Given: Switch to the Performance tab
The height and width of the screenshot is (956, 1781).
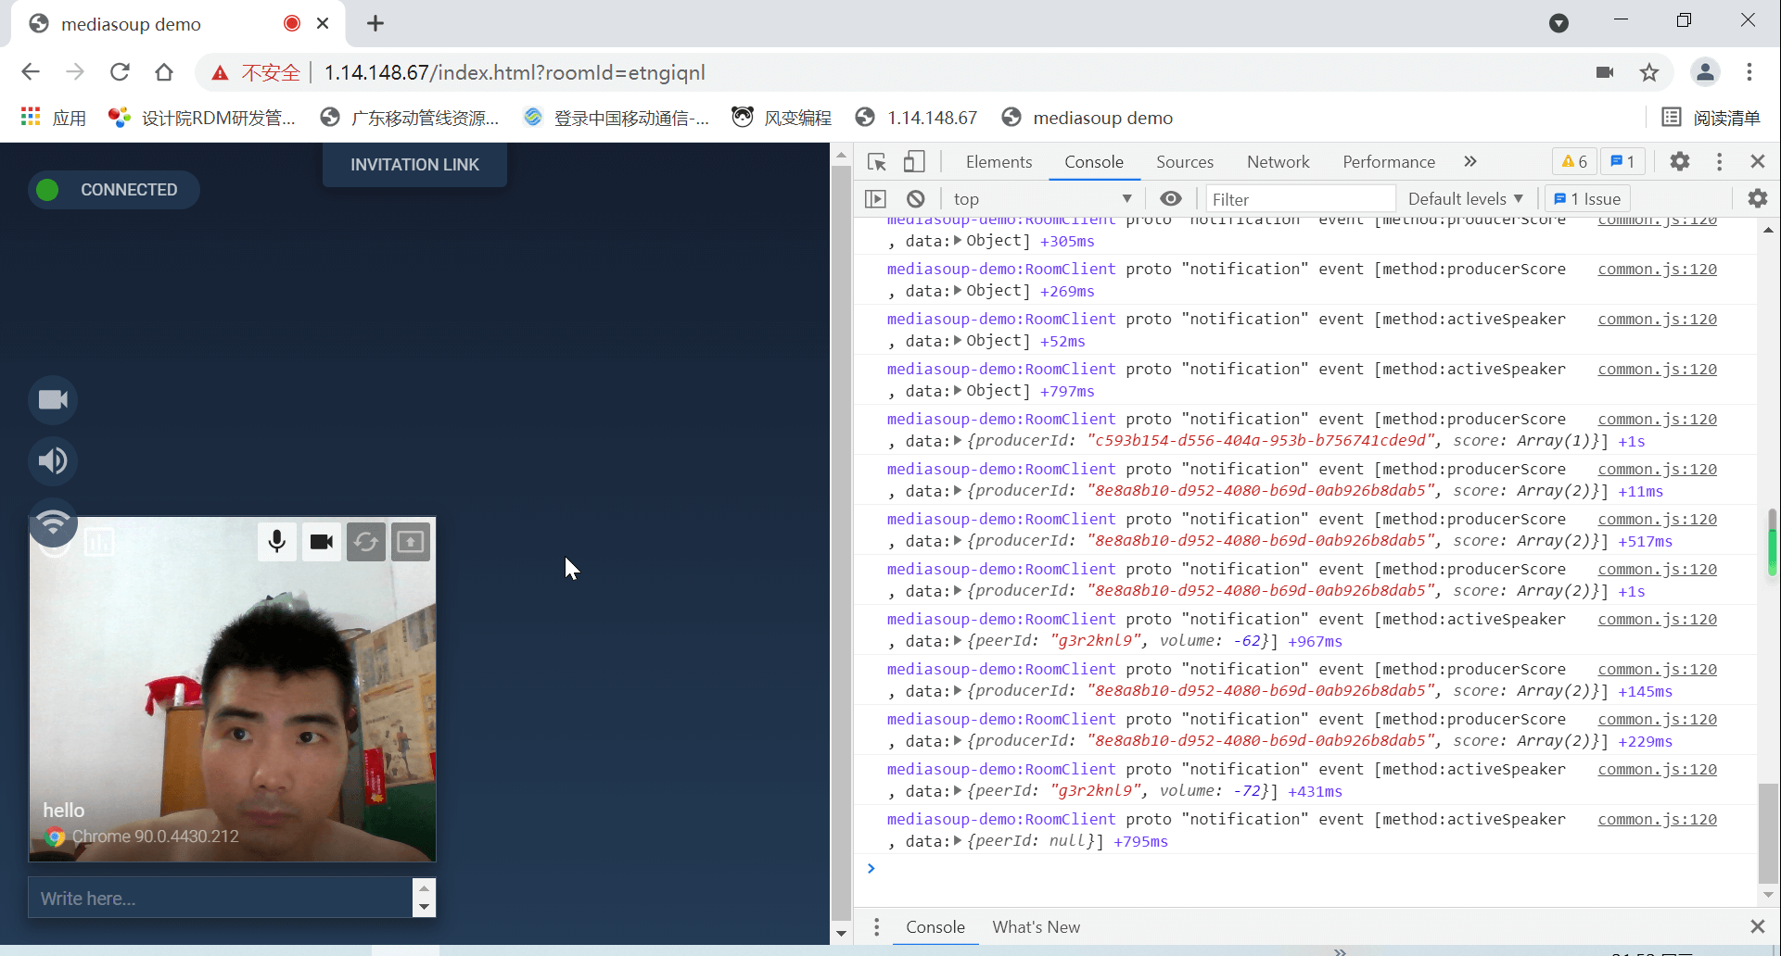Looking at the screenshot, I should (1389, 162).
